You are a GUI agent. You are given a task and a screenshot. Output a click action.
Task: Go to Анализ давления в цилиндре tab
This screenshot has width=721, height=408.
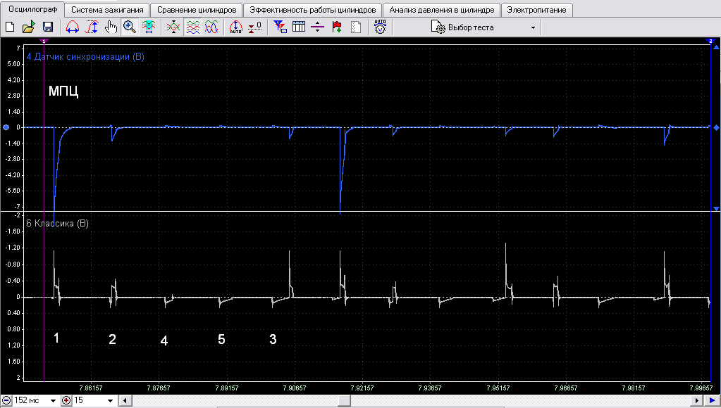tap(442, 10)
